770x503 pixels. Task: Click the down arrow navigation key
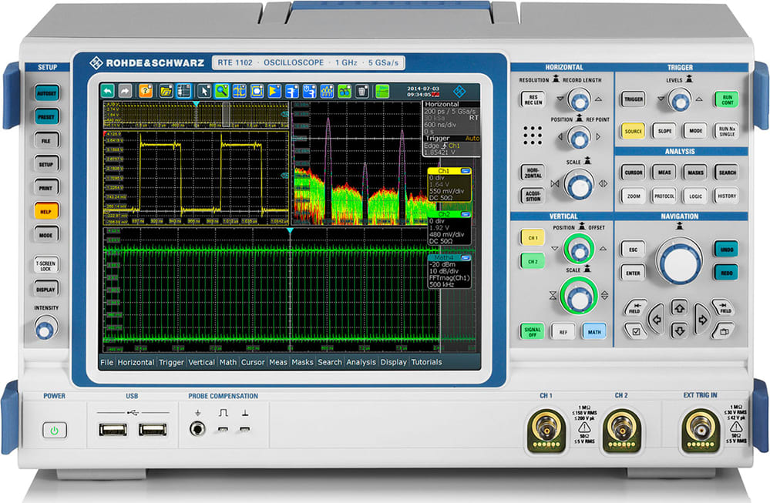[x=679, y=330]
